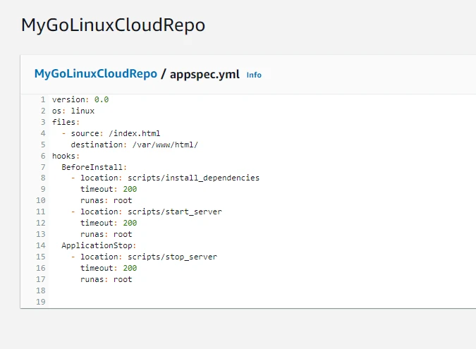476x349 pixels.
Task: Click line number 19 in gutter
Action: (41, 302)
